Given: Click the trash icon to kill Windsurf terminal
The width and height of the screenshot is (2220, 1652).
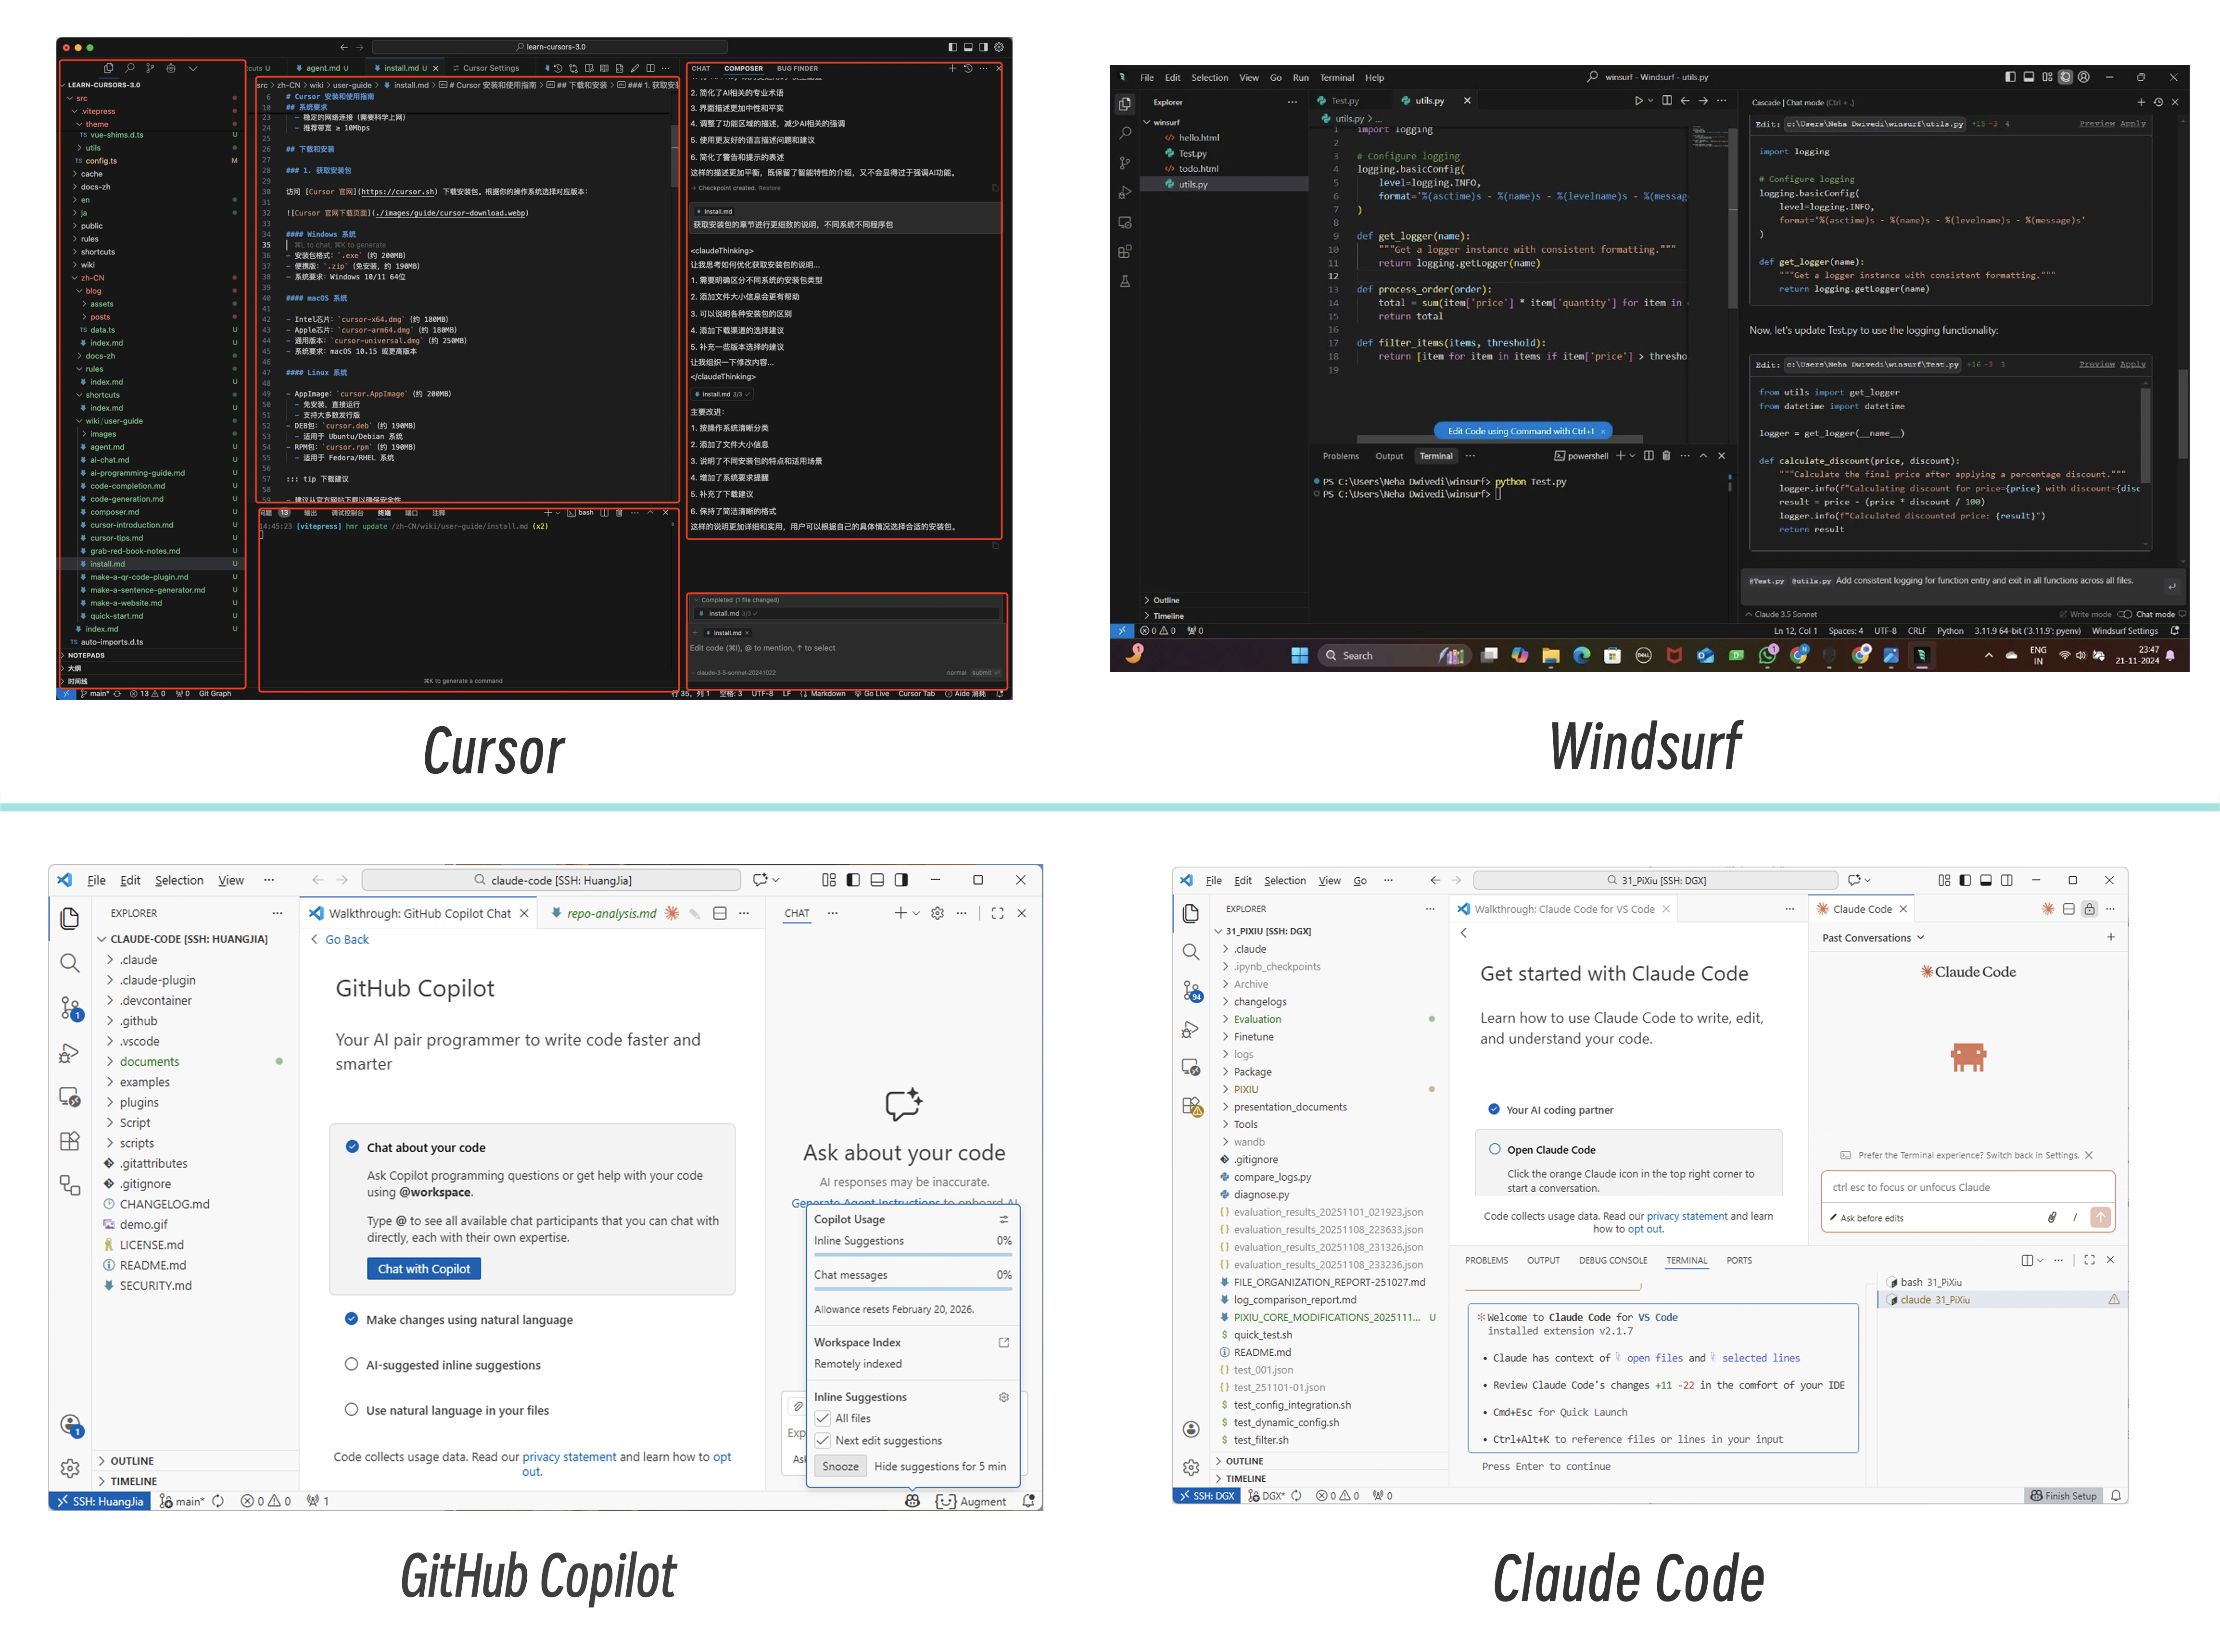Looking at the screenshot, I should point(1666,456).
